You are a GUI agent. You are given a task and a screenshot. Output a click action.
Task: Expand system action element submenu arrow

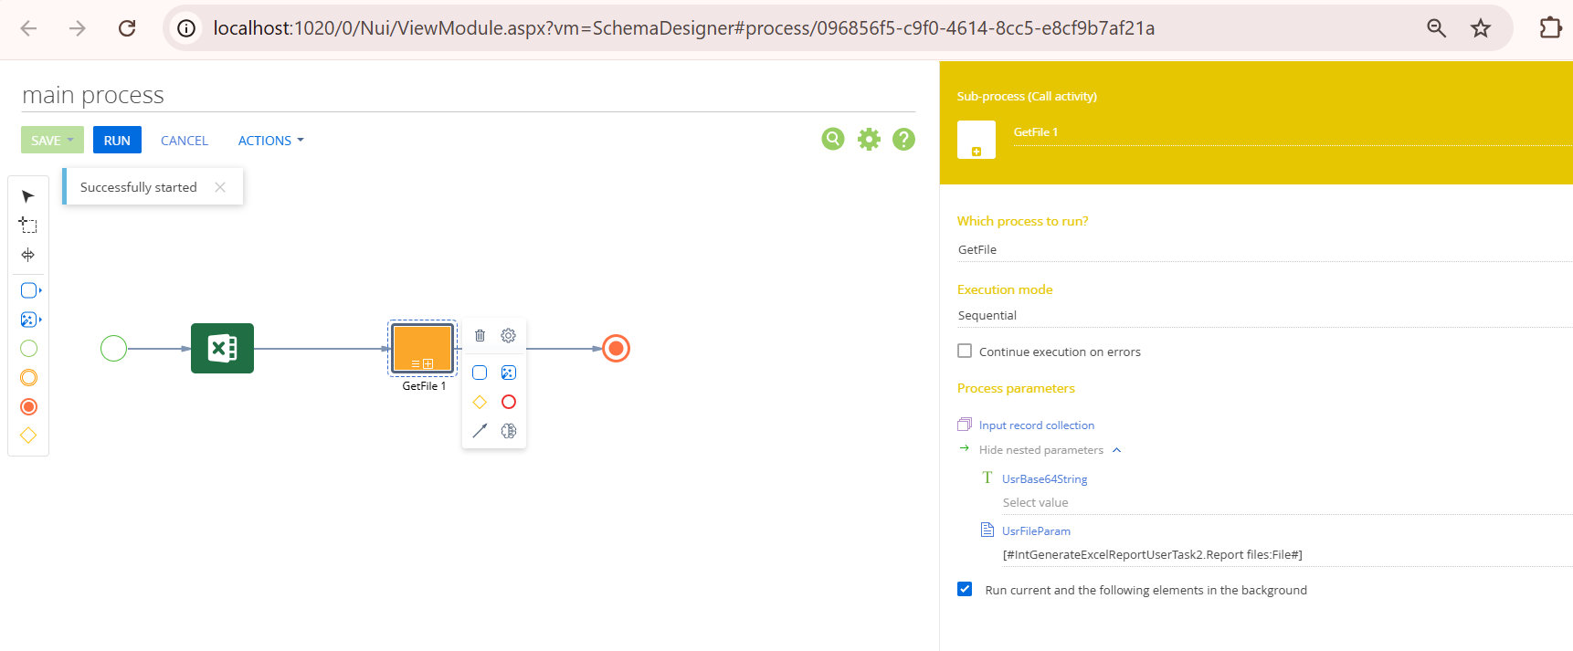click(40, 320)
